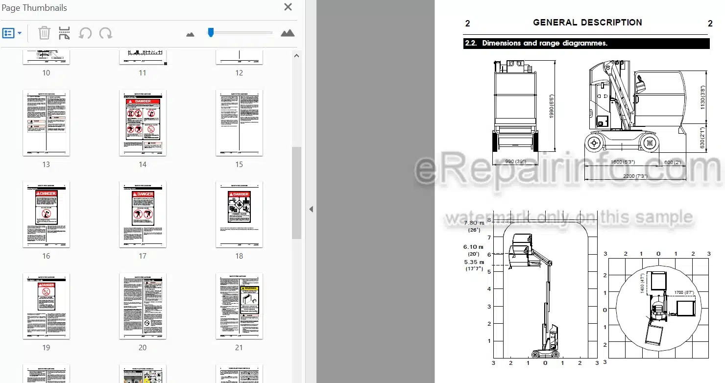Select page 18 thumbnail
Image resolution: width=725 pixels, height=383 pixels.
click(x=239, y=214)
